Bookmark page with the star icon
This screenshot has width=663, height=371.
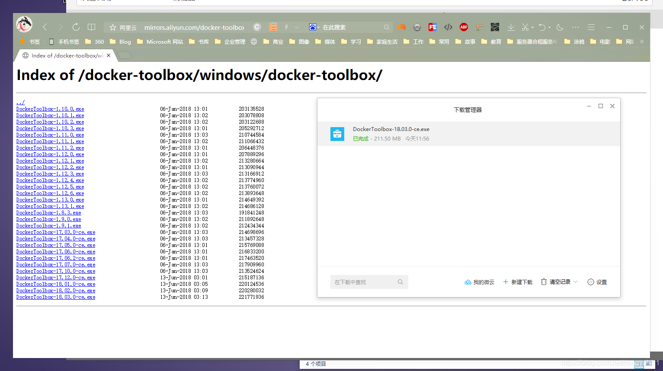click(x=113, y=27)
